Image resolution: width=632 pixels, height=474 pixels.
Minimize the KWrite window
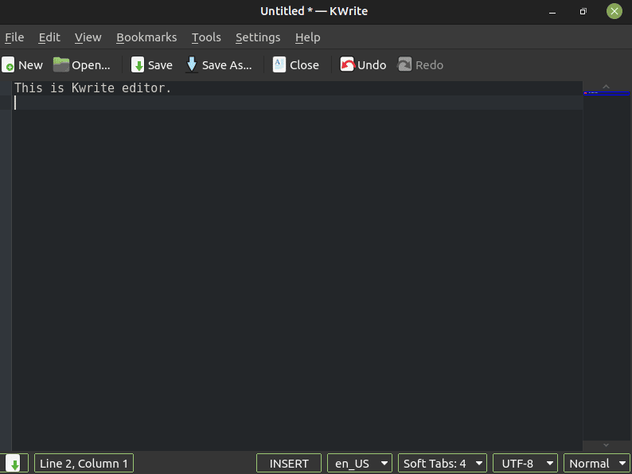pos(552,11)
